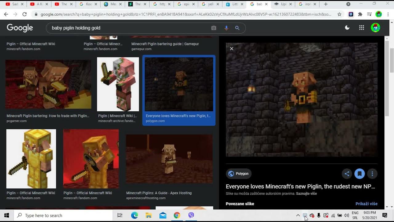Open the Minecraft Piglin bartering pcgamer thumbnail
Viewport: 394px width, 222px height.
click(48, 84)
